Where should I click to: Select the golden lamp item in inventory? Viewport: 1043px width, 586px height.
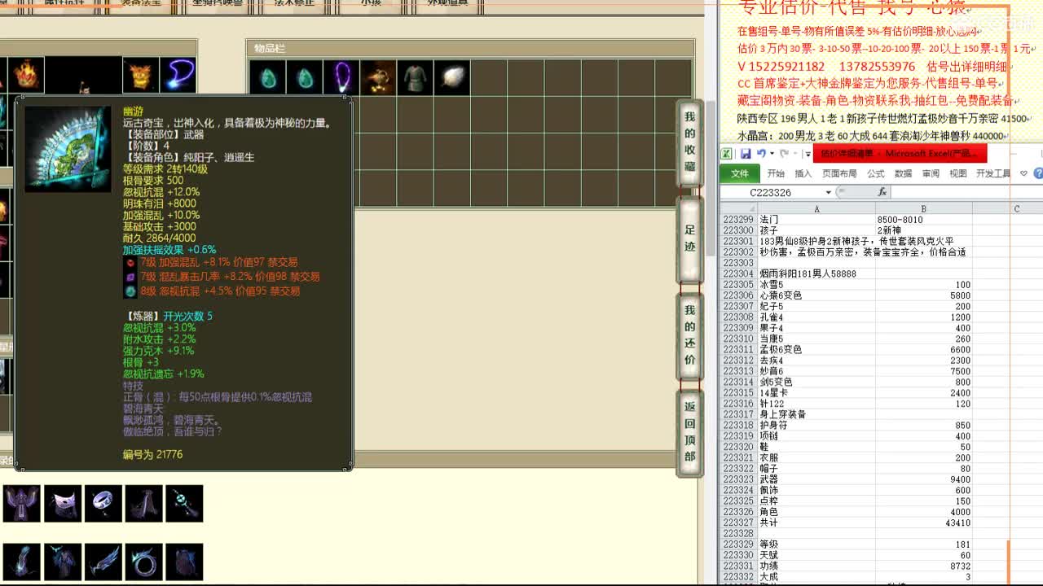click(x=378, y=78)
